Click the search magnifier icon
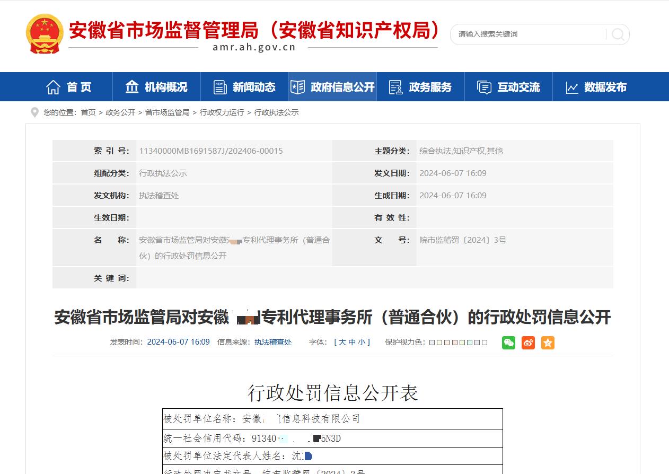The image size is (669, 474). click(x=618, y=34)
